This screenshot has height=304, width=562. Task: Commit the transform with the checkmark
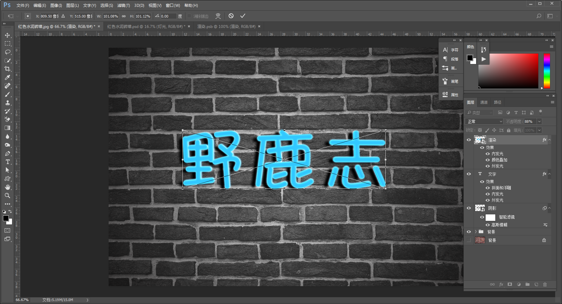click(x=243, y=16)
